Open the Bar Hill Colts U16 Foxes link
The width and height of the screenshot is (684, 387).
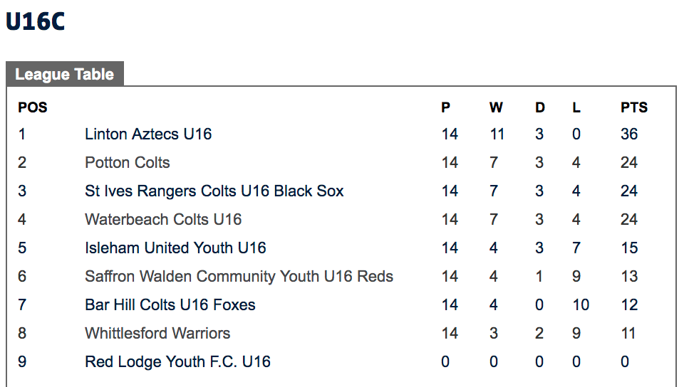(x=170, y=304)
